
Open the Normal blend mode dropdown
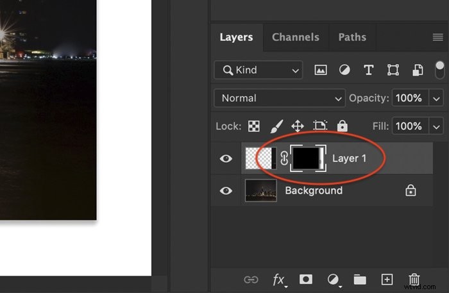280,98
